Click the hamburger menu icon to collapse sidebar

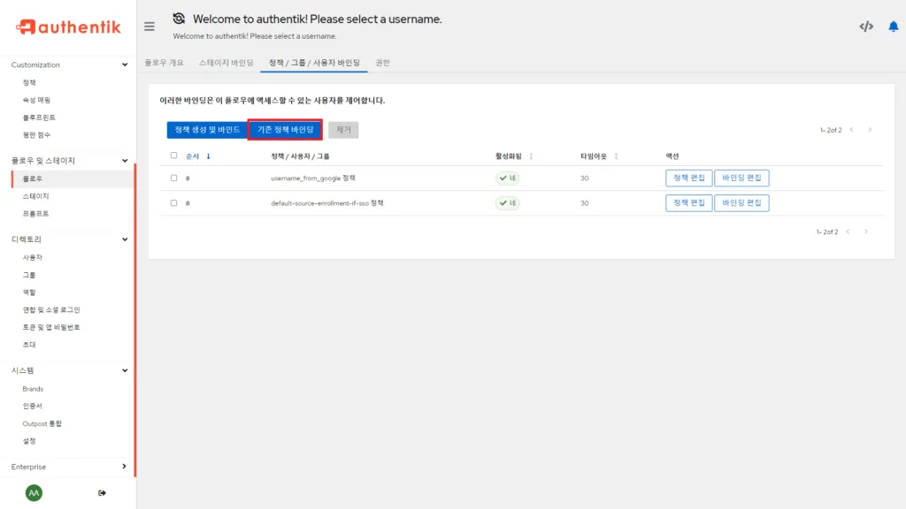(x=150, y=27)
